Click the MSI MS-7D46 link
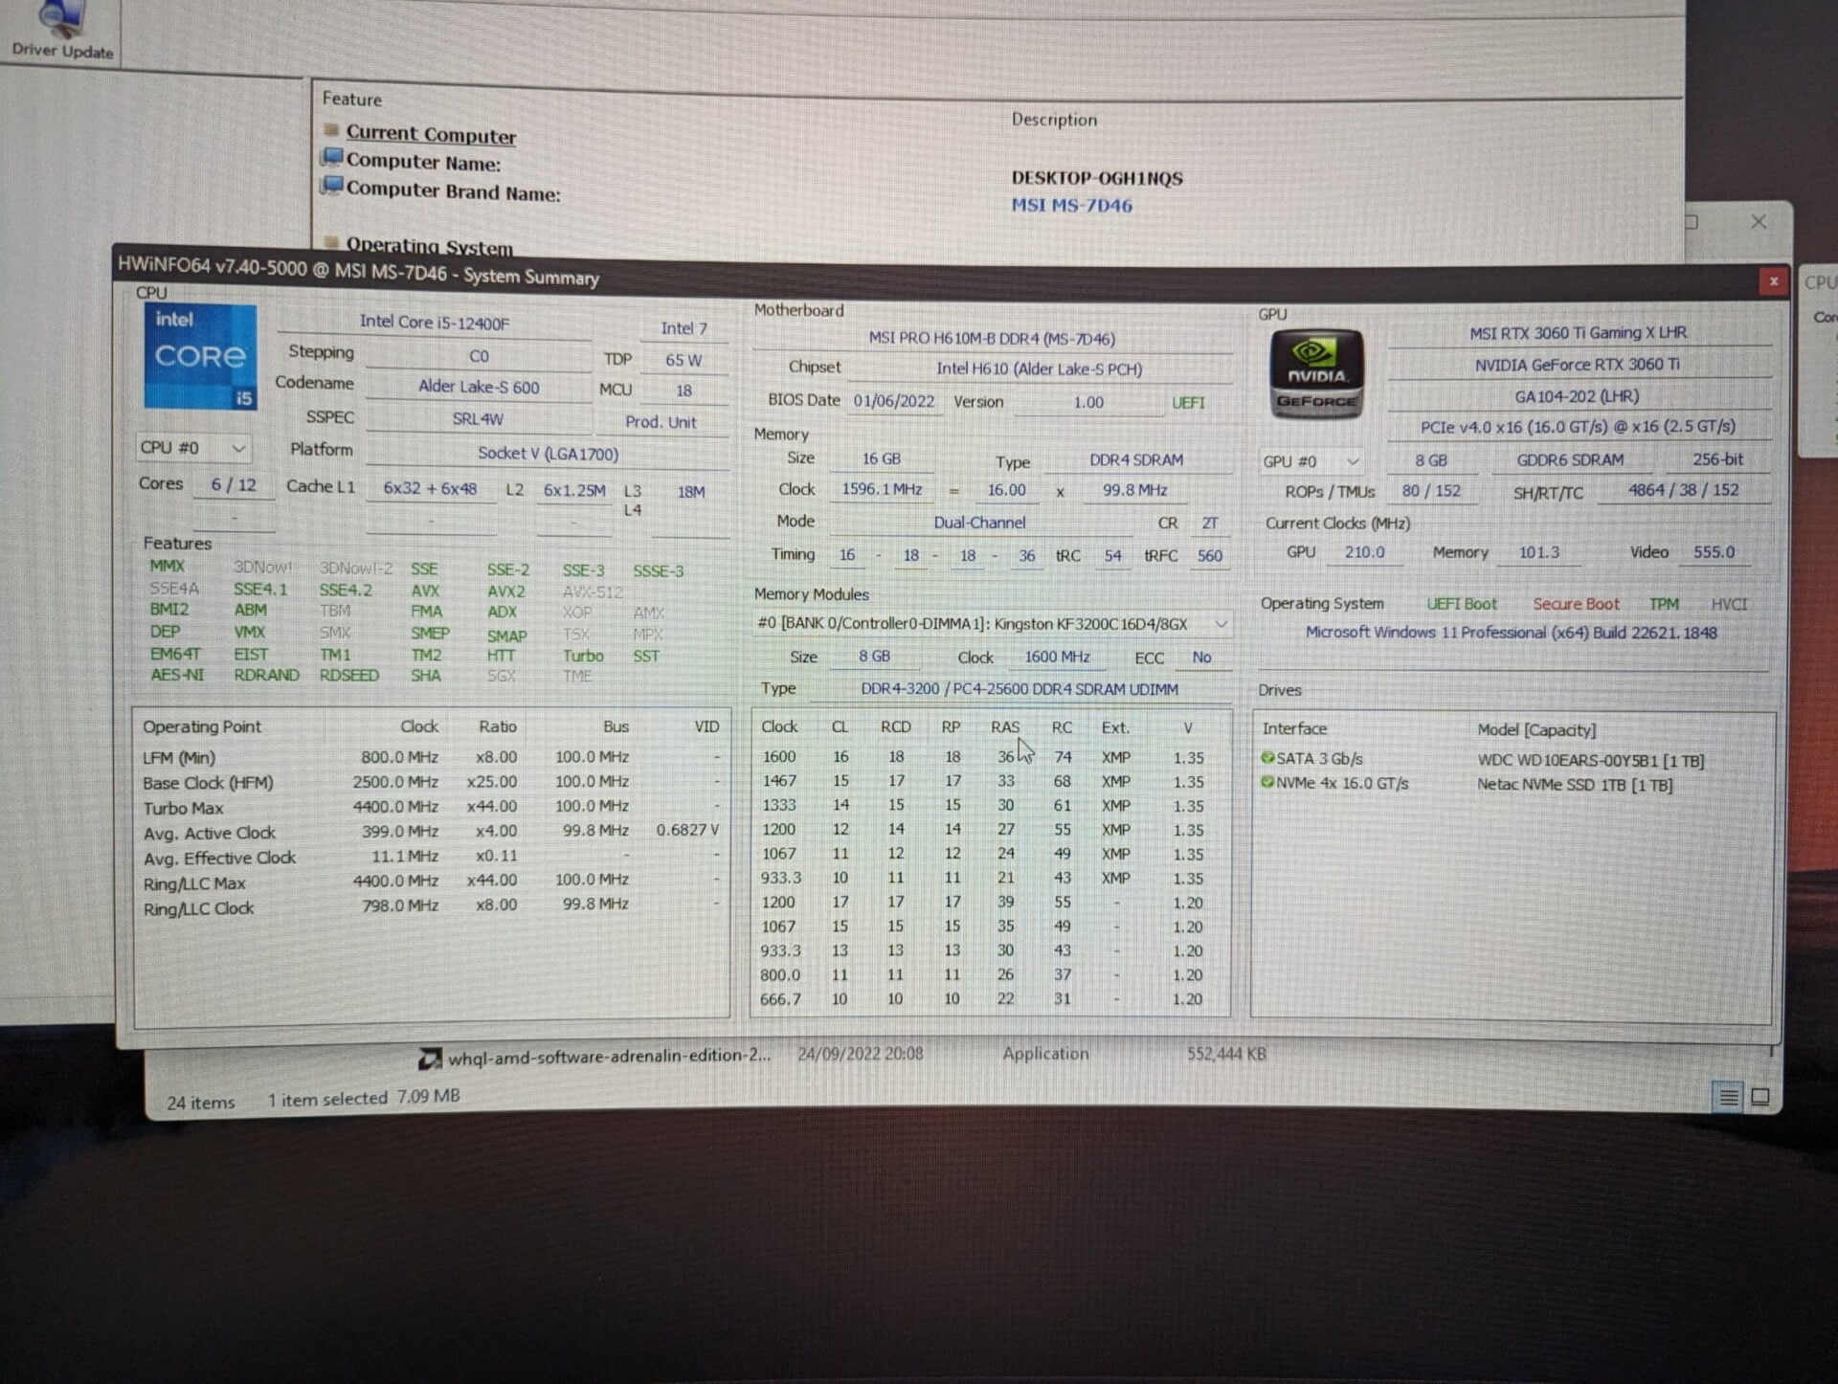 point(1071,206)
